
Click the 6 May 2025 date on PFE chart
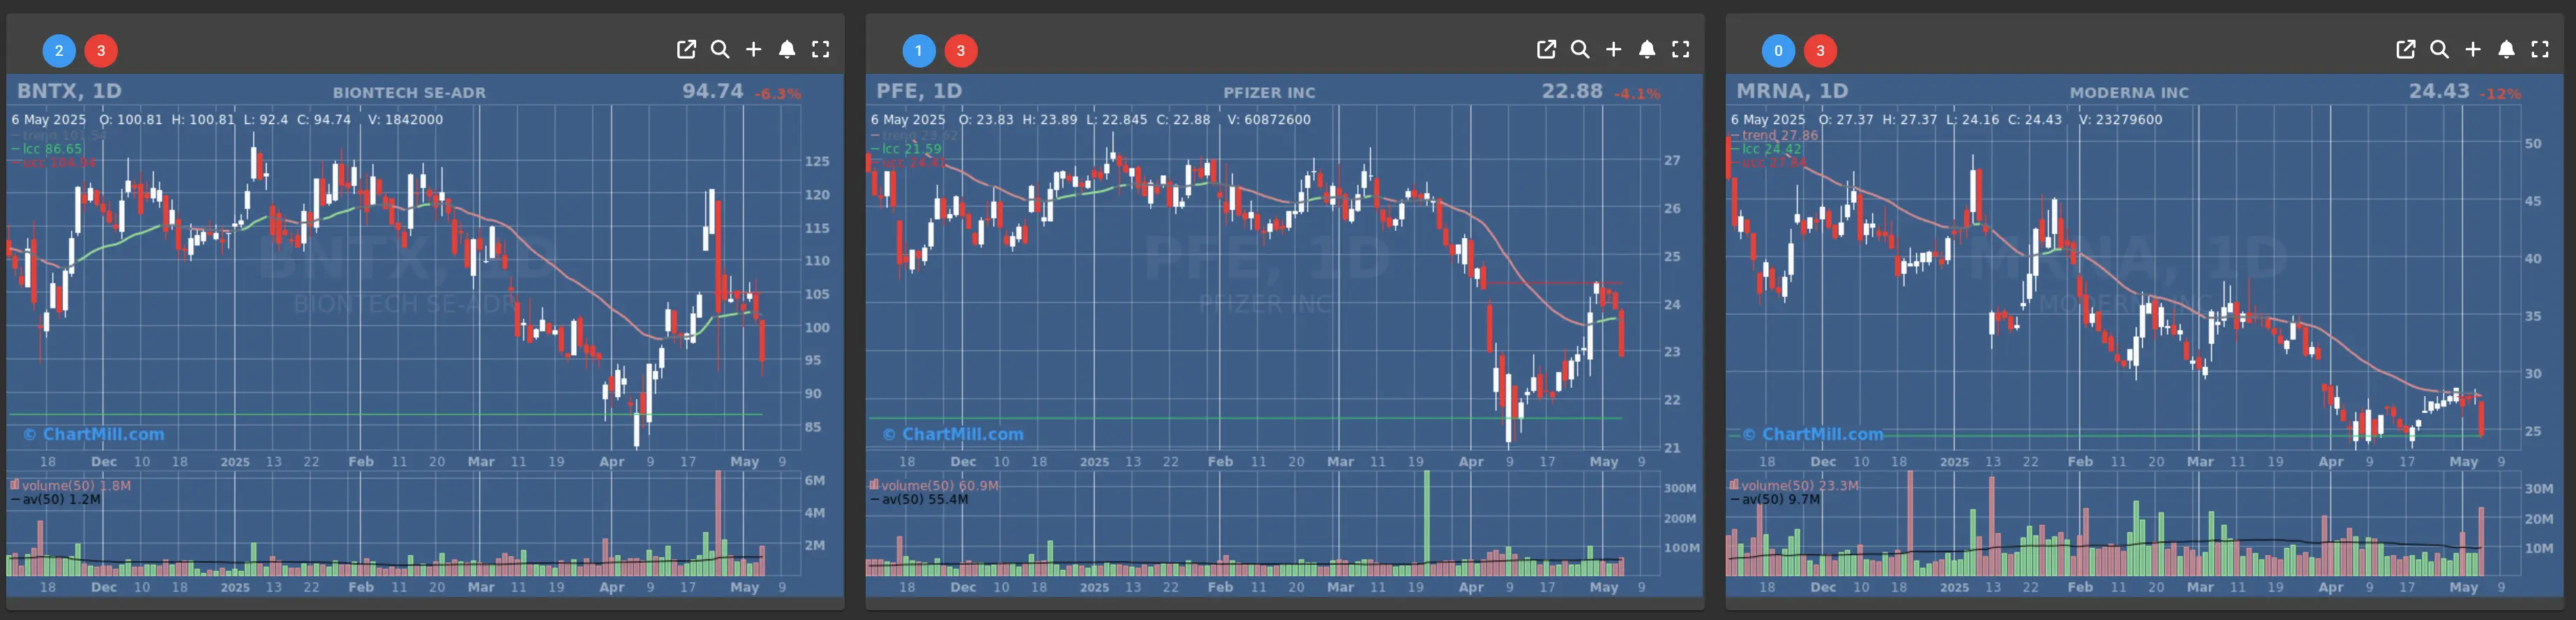pos(908,120)
